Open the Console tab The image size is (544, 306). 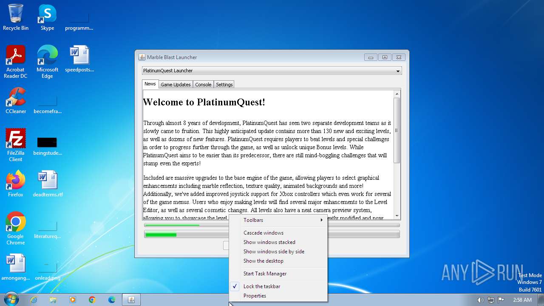point(203,85)
